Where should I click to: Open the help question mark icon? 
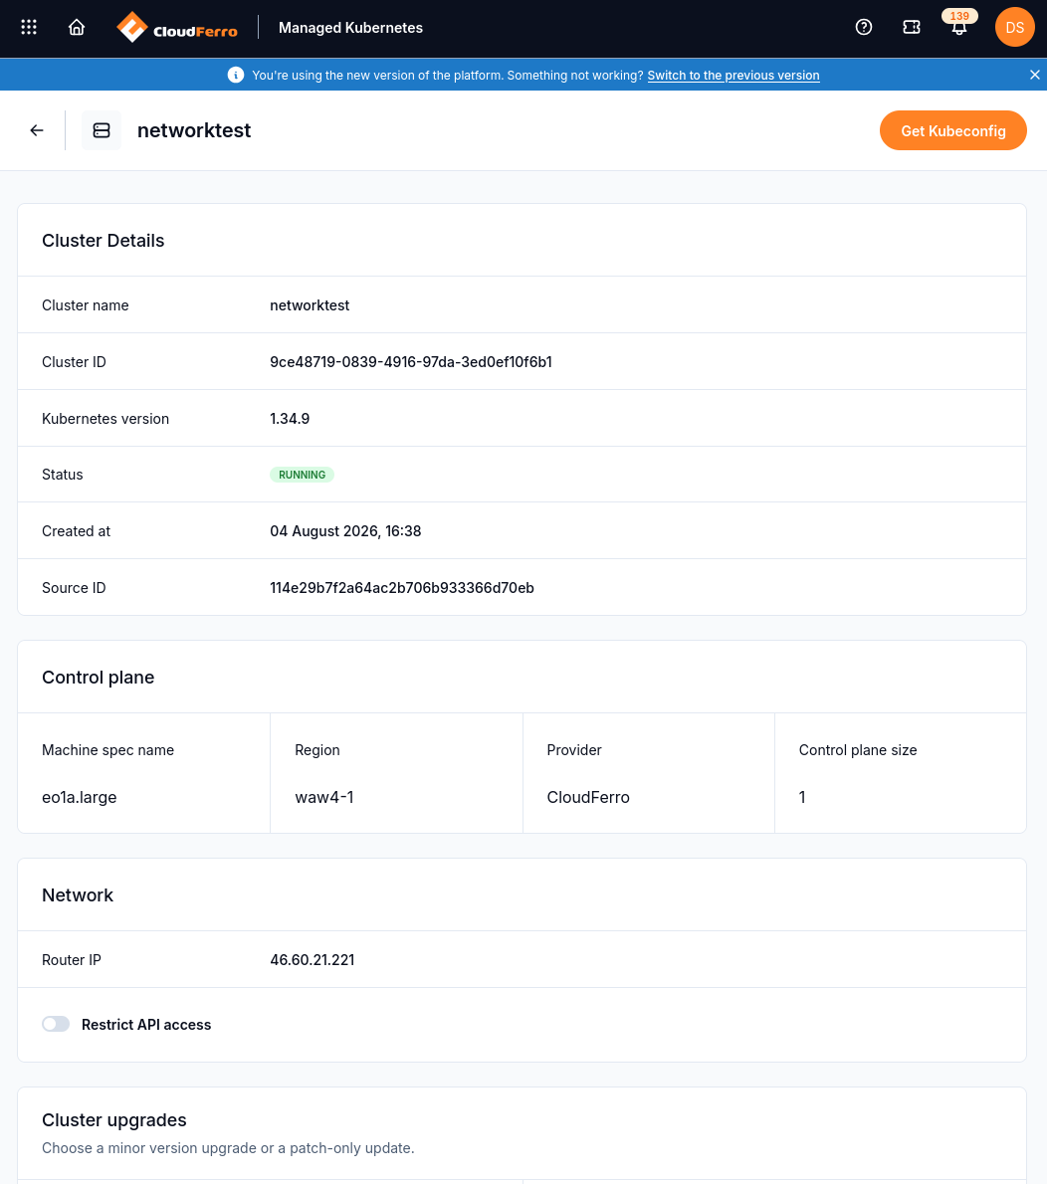[x=864, y=27]
